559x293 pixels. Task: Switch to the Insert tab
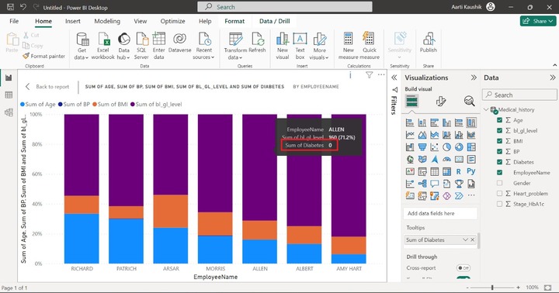(x=73, y=21)
